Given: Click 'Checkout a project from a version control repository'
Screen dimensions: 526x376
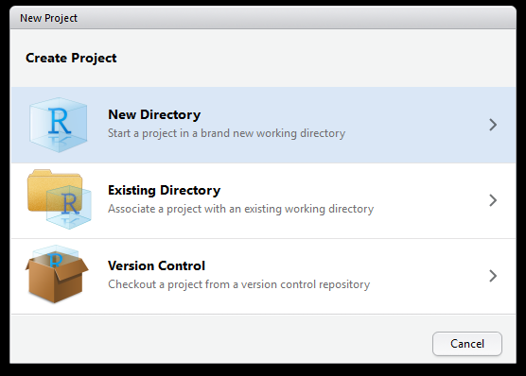Looking at the screenshot, I should (238, 284).
